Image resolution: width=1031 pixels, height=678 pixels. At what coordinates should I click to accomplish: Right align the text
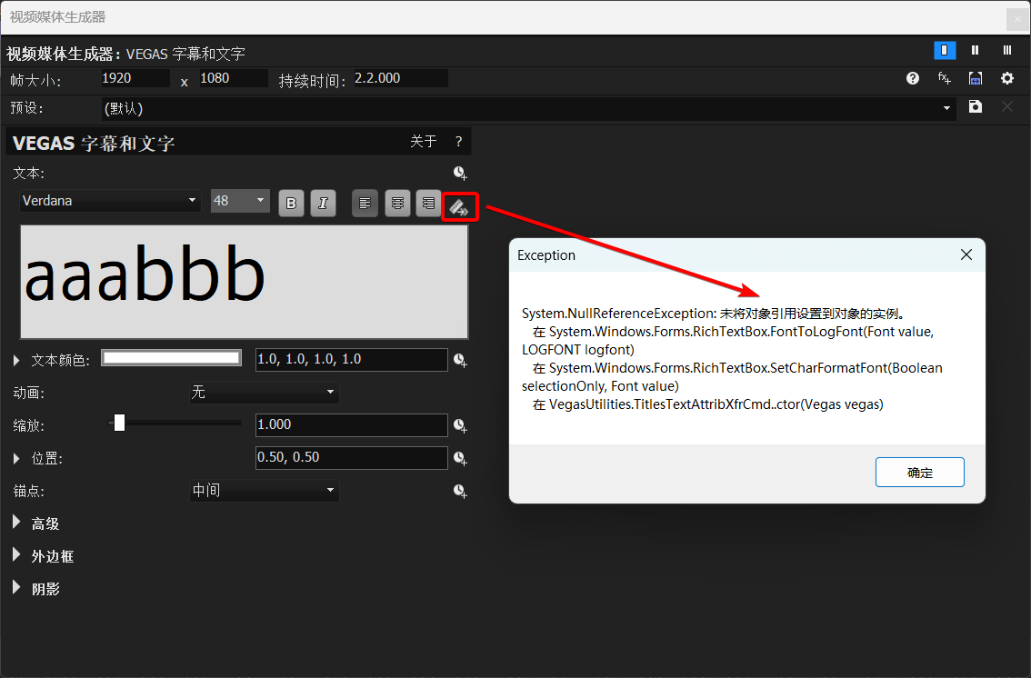point(428,204)
